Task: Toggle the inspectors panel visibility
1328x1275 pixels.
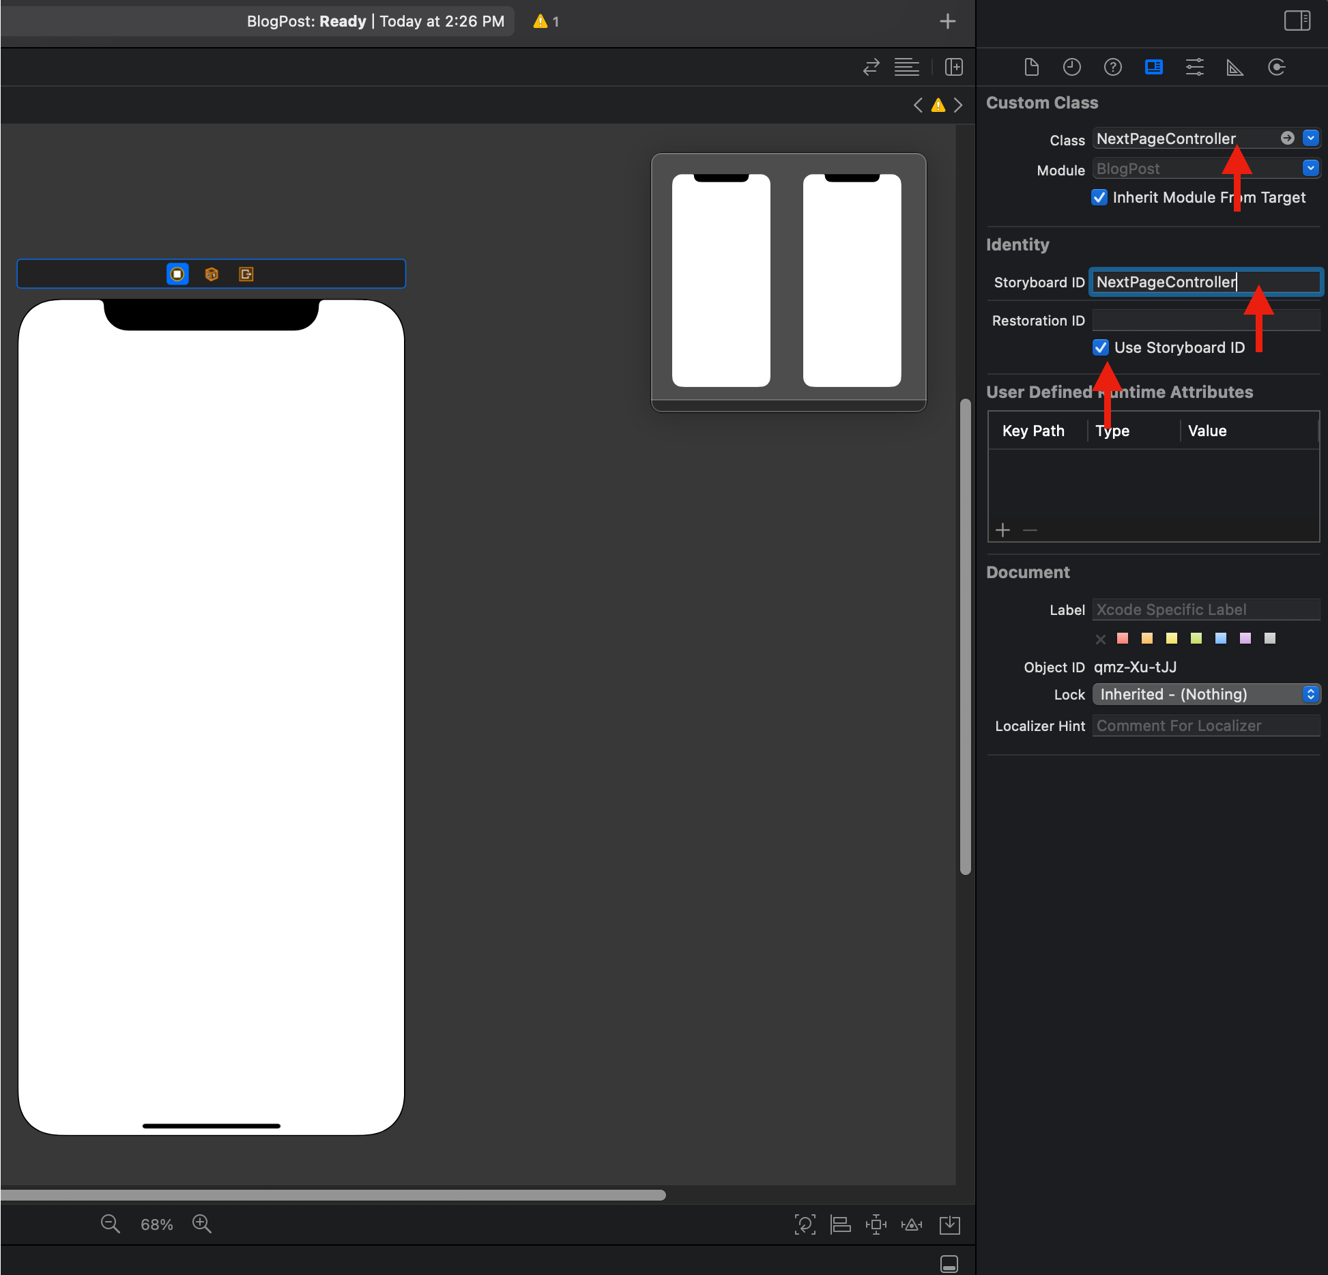Action: [1297, 20]
